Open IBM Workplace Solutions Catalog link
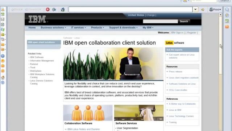This screenshot has height=131, width=232. 42,76
